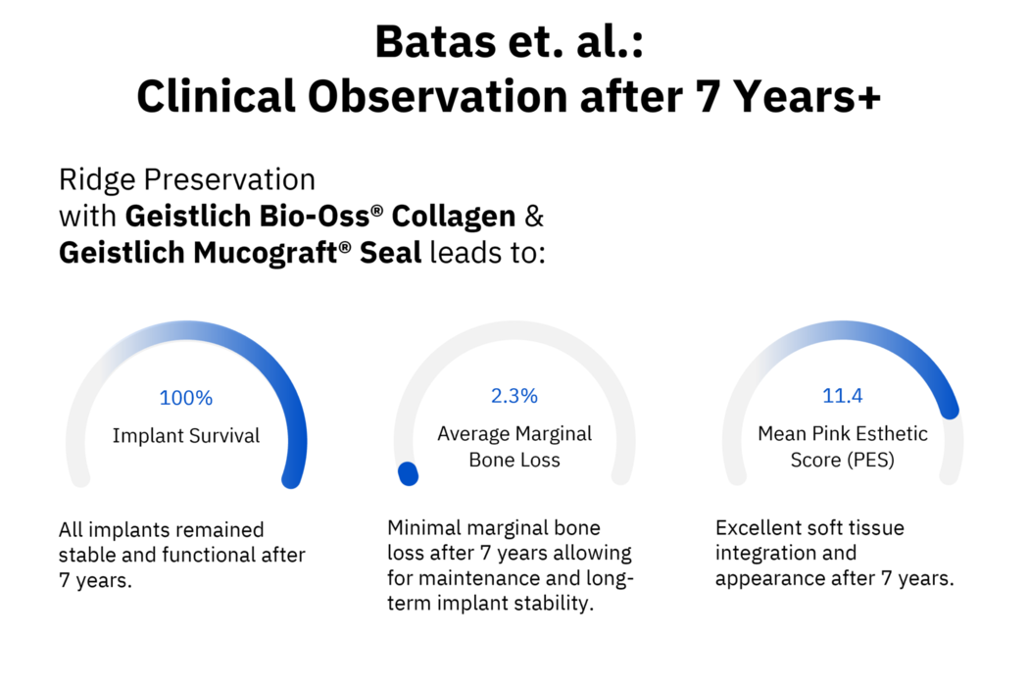The image size is (1029, 686).
Task: Click the 11.4 value in third gauge
Action: click(x=843, y=396)
